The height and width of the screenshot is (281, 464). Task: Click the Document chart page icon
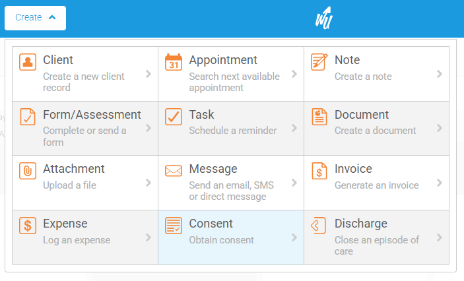[319, 117]
